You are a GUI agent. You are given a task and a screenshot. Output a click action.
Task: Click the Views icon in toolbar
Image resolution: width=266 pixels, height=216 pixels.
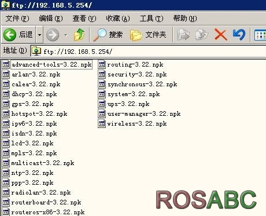260,35
